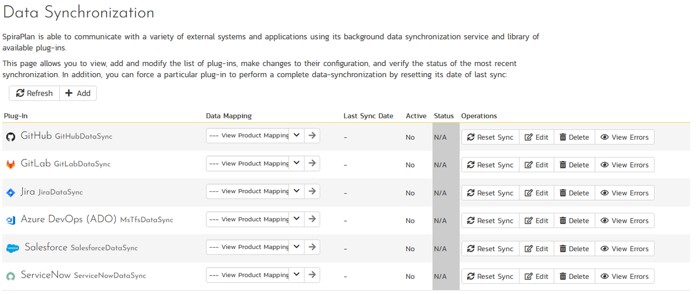Image resolution: width=696 pixels, height=294 pixels.
Task: Reset Sync for ServiceNow plug-in
Action: [x=490, y=277]
